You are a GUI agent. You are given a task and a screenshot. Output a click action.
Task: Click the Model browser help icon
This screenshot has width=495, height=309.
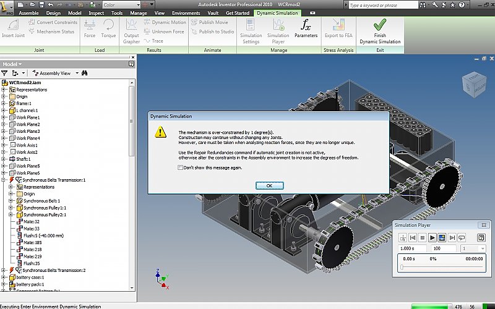click(131, 64)
